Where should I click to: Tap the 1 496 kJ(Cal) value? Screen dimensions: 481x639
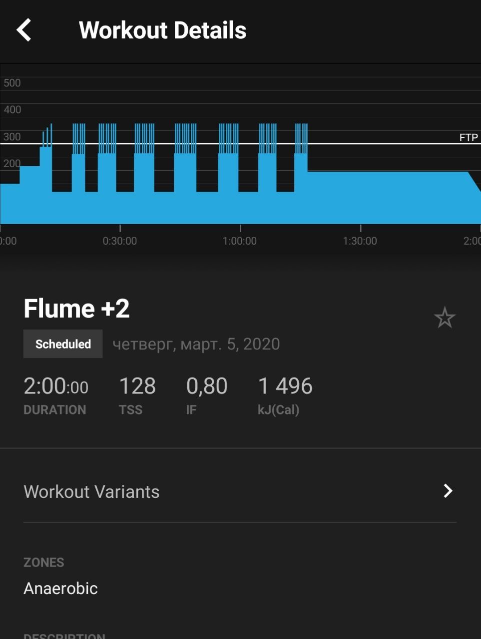click(285, 386)
